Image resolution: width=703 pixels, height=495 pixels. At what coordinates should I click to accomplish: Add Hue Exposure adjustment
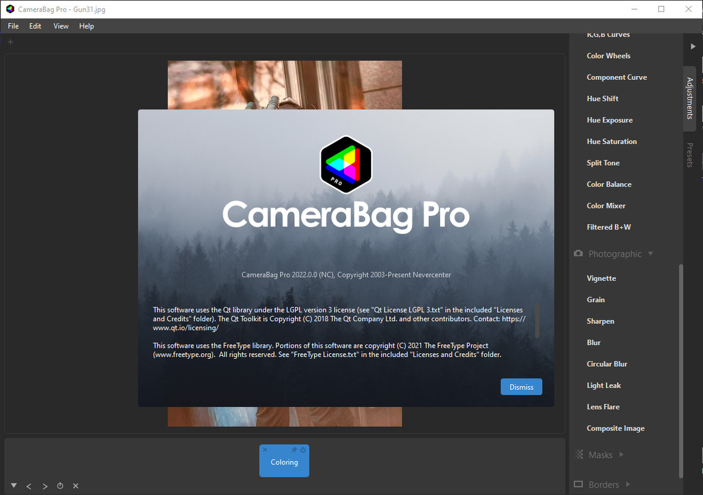pos(609,120)
